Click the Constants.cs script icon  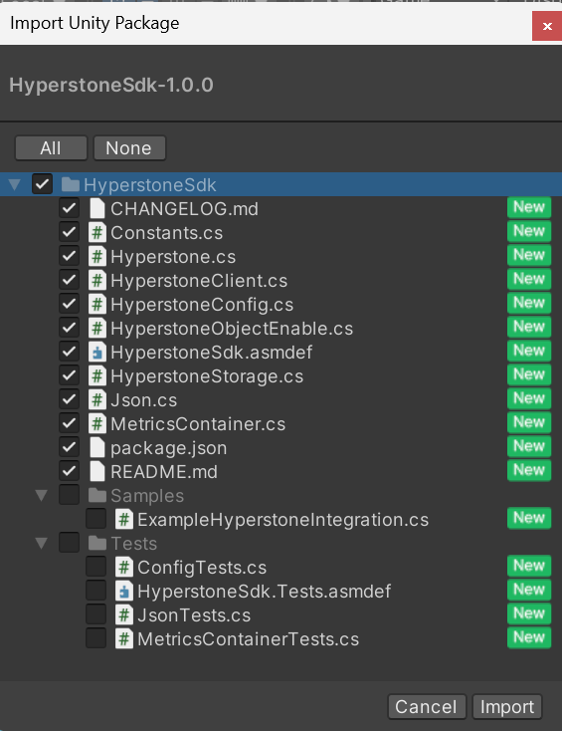pos(96,232)
